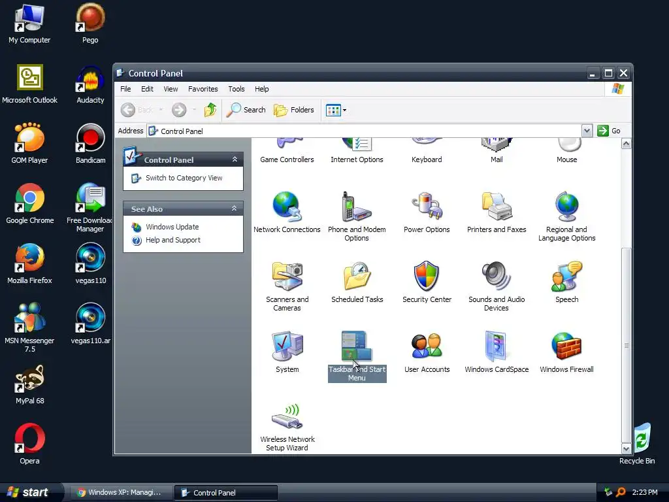Select the vegas110 desktop icon
Screen dimensions: 669x502
point(90,264)
